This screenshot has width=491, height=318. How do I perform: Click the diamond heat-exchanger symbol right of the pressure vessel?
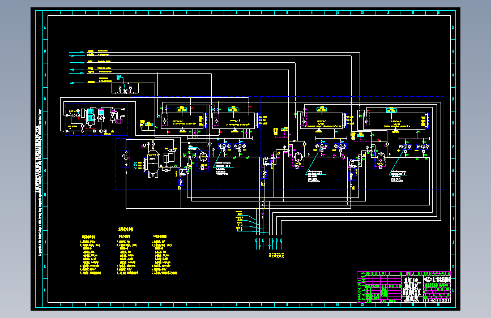203,156
